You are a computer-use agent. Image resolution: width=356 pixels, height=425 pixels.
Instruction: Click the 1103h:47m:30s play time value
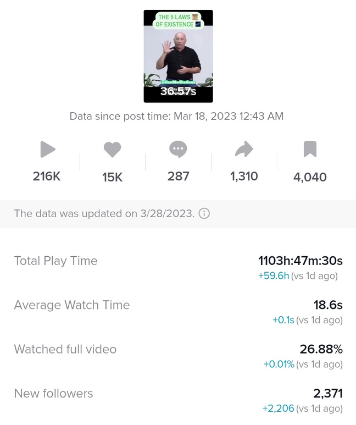pos(301,261)
